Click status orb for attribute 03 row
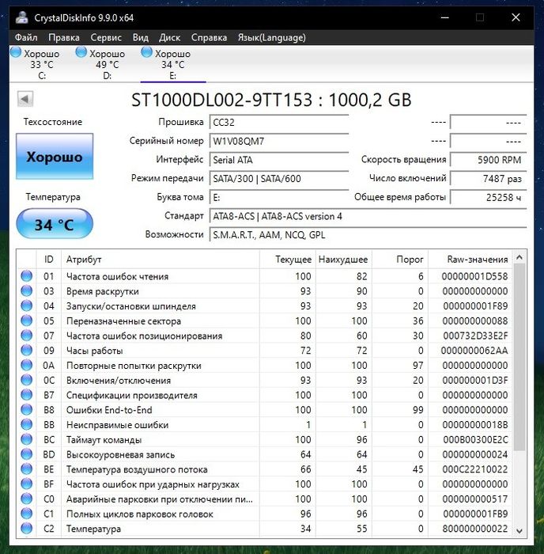 [x=26, y=290]
